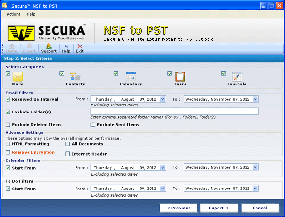
Task: Enable Exclude Deleted Items
Action: click(8, 125)
